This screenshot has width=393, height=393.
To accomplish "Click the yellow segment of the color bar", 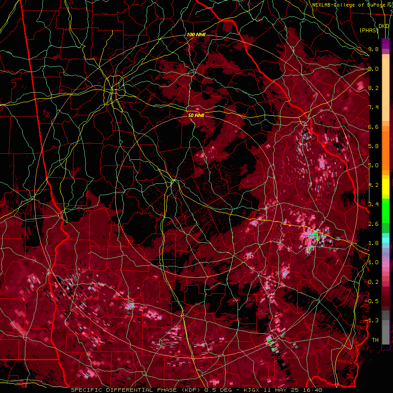I will coord(386,187).
